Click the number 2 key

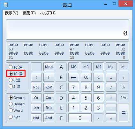(x=86, y=108)
